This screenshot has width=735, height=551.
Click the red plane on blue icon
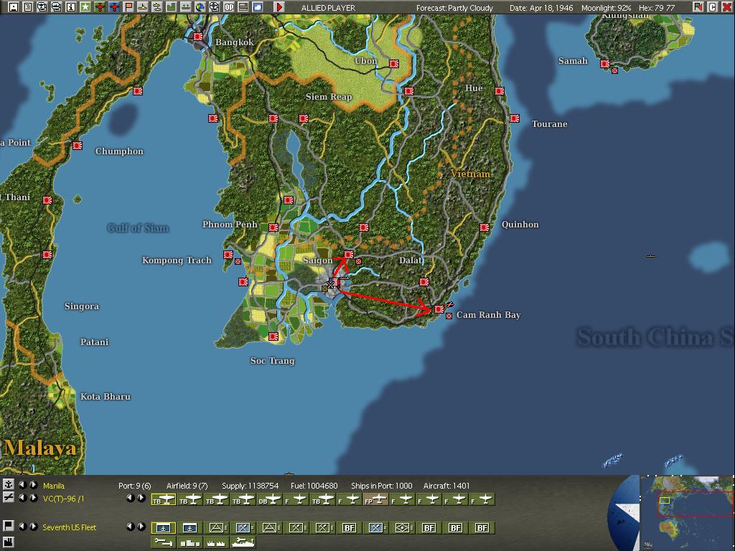point(114,7)
